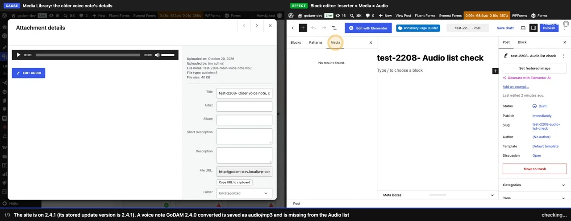Image resolution: width=571 pixels, height=221 pixels.
Task: Play the audio in Attachment details
Action: (18, 55)
